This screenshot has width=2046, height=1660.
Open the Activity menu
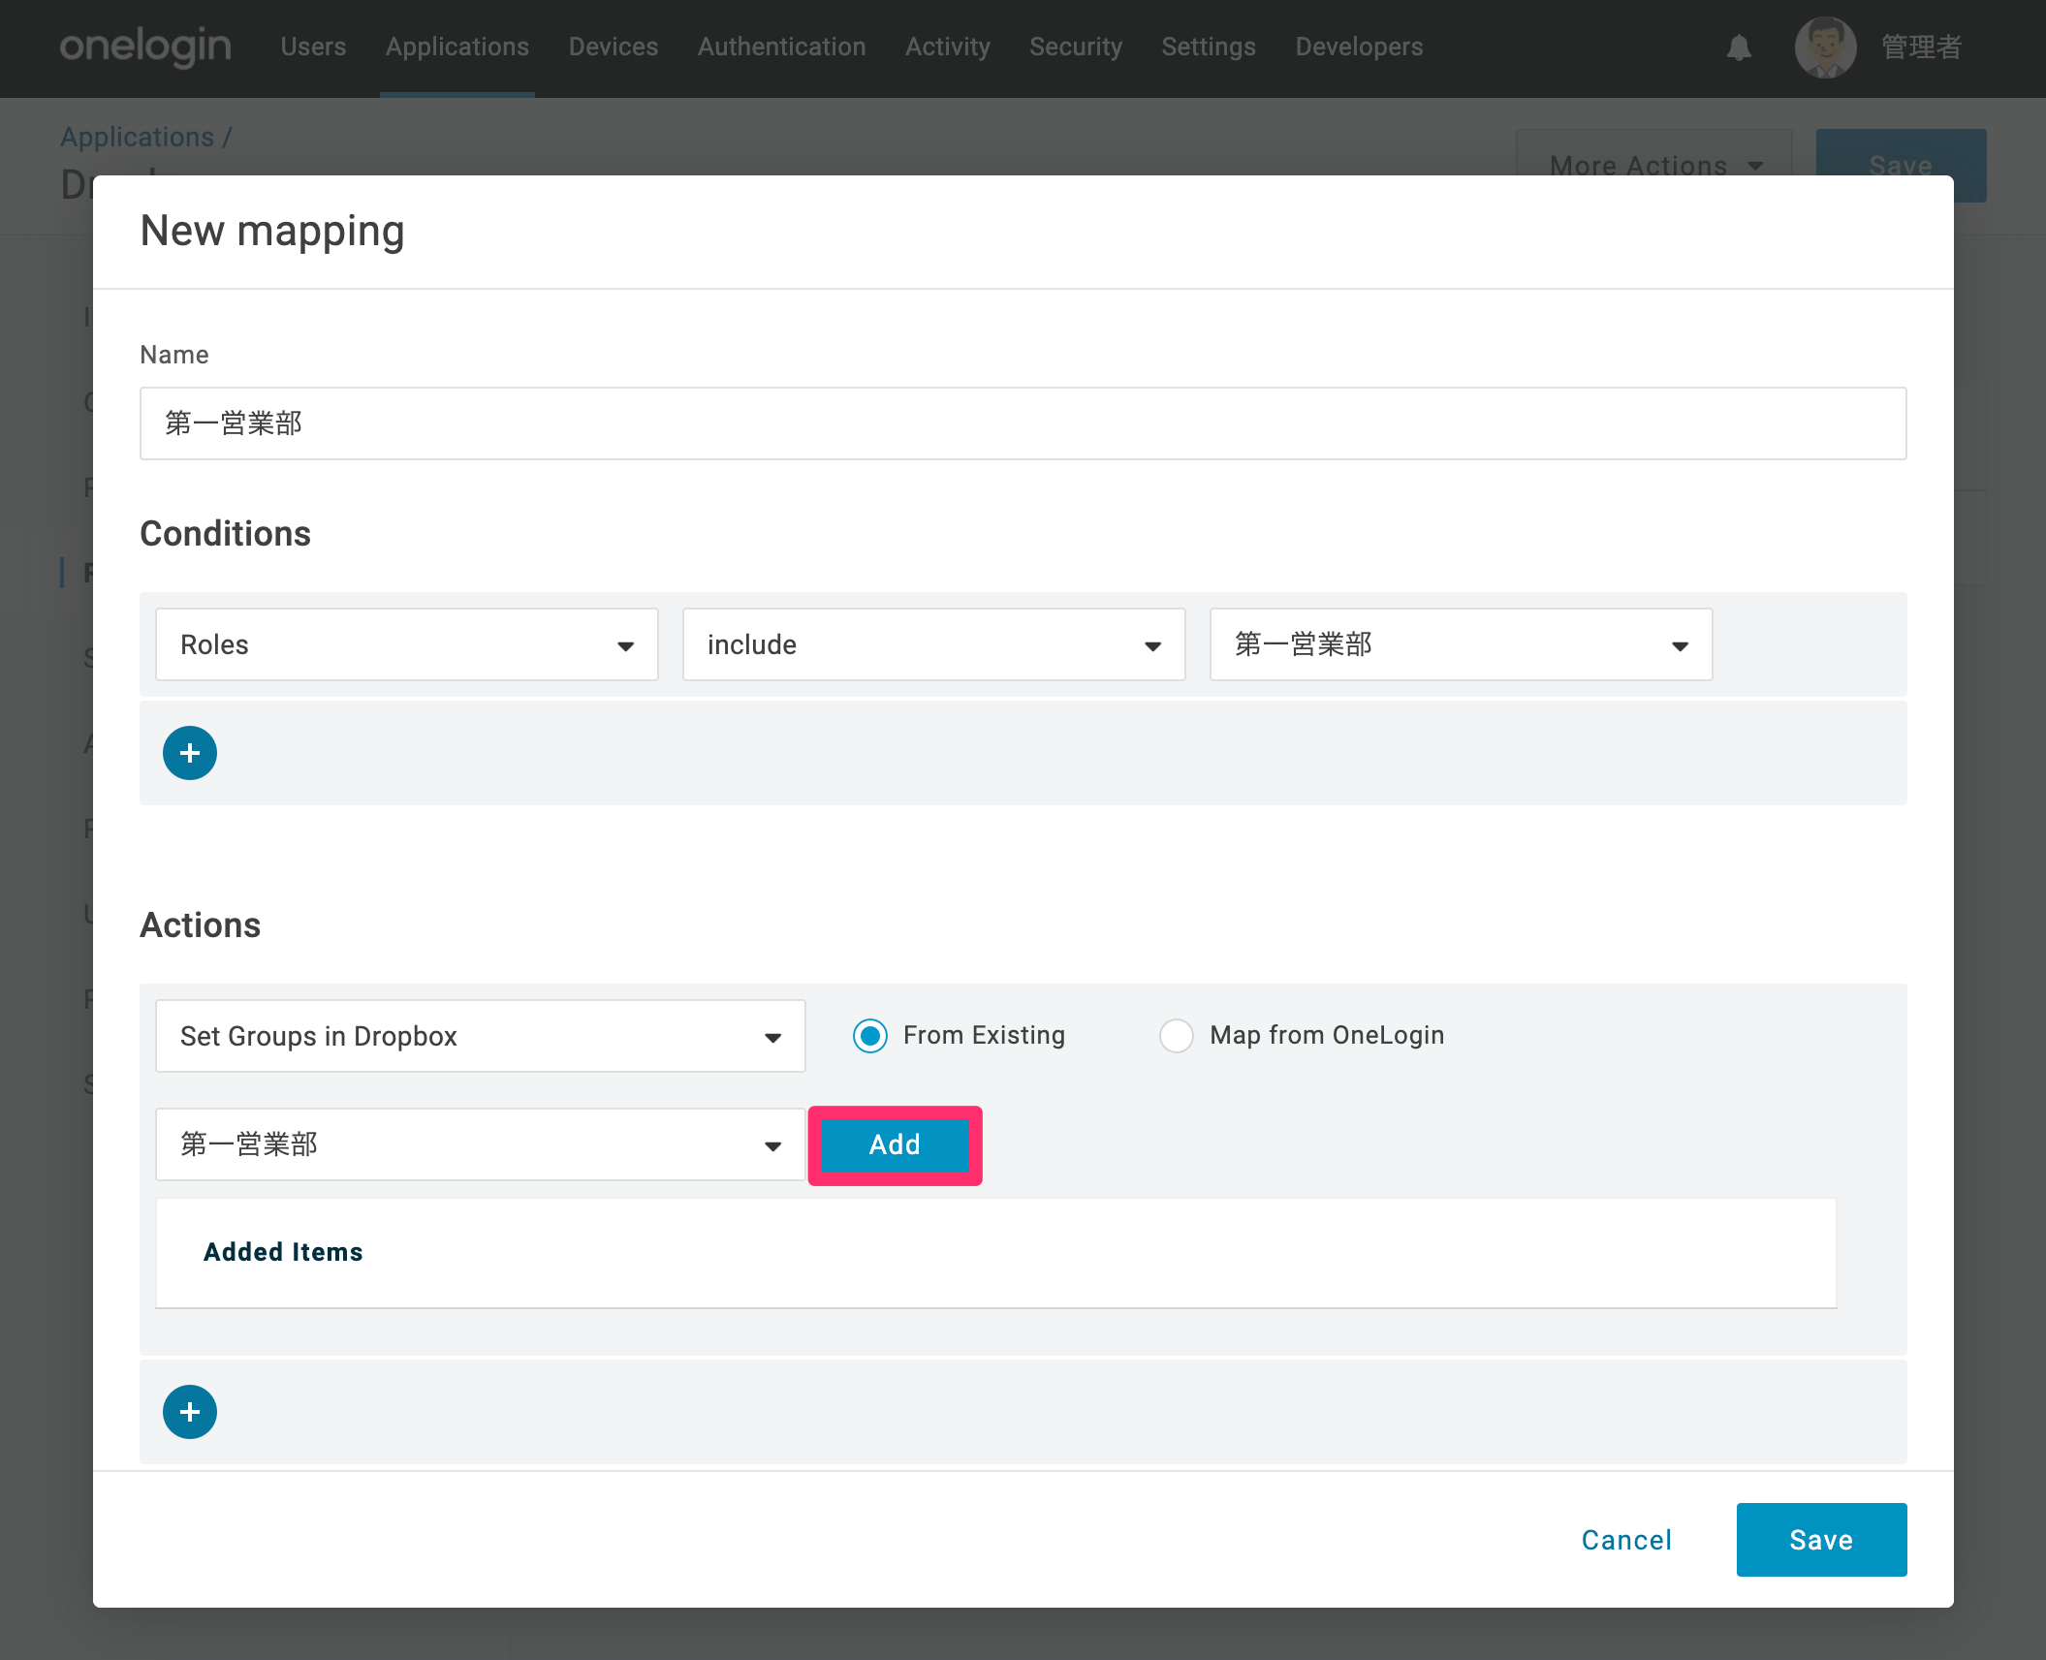tap(948, 47)
